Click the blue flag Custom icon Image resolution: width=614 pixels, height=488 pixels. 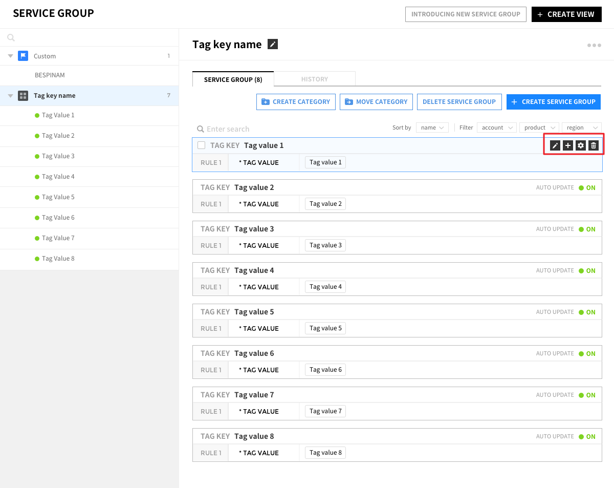pyautogui.click(x=23, y=56)
